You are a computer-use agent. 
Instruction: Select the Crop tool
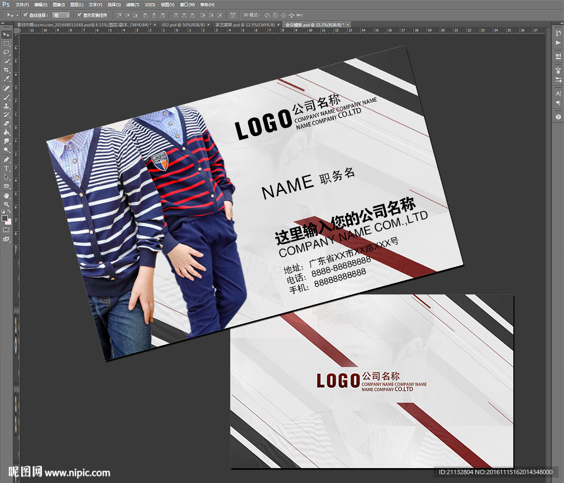pyautogui.click(x=7, y=70)
